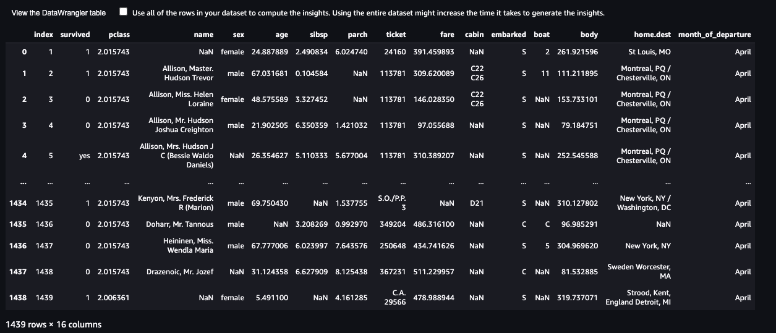The image size is (776, 333).
Task: Click the age column header
Action: (281, 35)
